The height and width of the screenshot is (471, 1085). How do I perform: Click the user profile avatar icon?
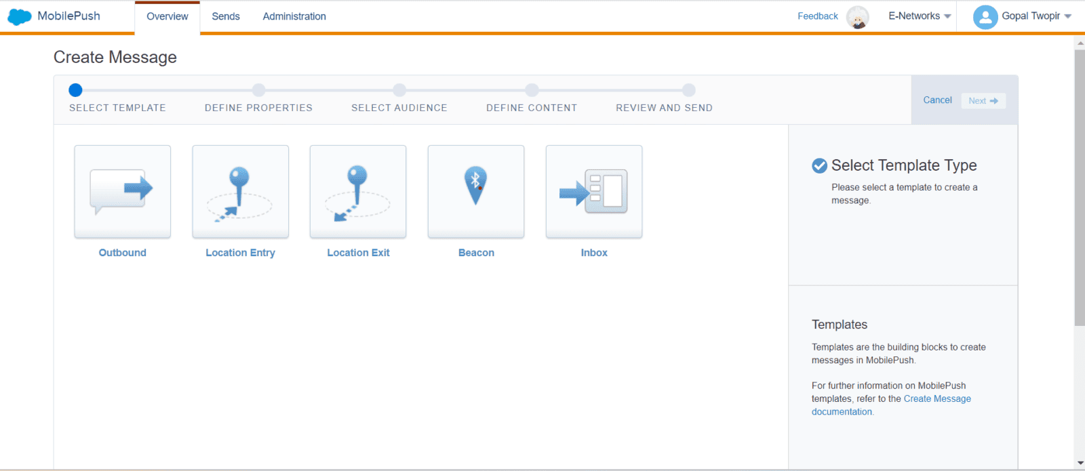[985, 17]
